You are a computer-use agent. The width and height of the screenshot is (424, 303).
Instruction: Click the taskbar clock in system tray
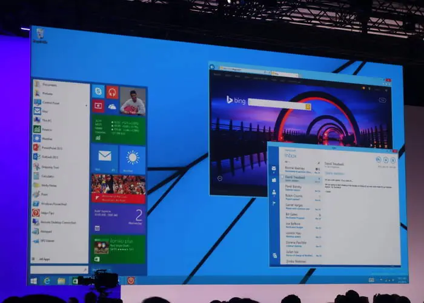(x=402, y=280)
